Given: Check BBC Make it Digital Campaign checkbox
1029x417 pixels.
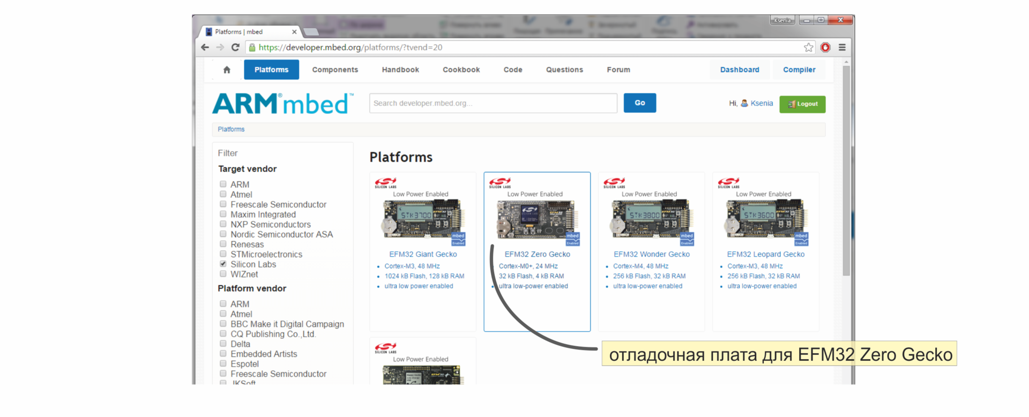Looking at the screenshot, I should pos(223,323).
